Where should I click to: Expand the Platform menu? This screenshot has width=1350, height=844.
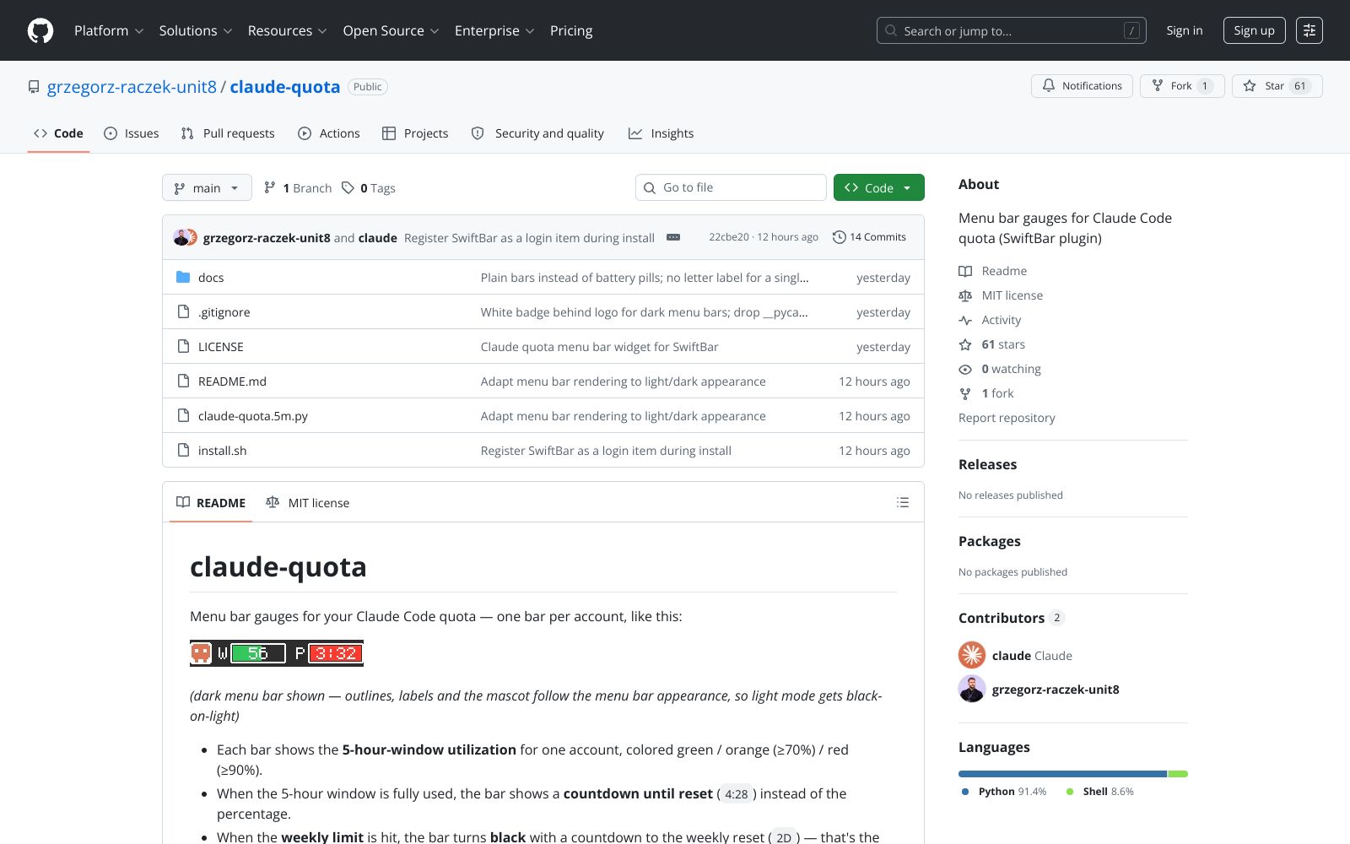point(109,30)
